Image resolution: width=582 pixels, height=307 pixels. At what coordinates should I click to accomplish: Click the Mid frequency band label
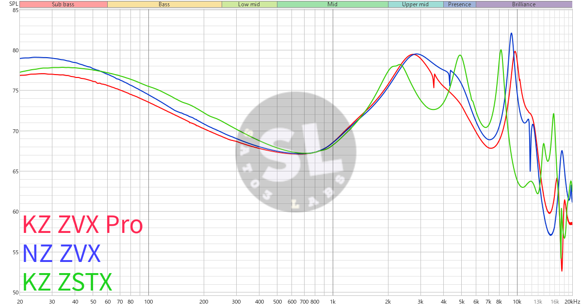coord(332,4)
